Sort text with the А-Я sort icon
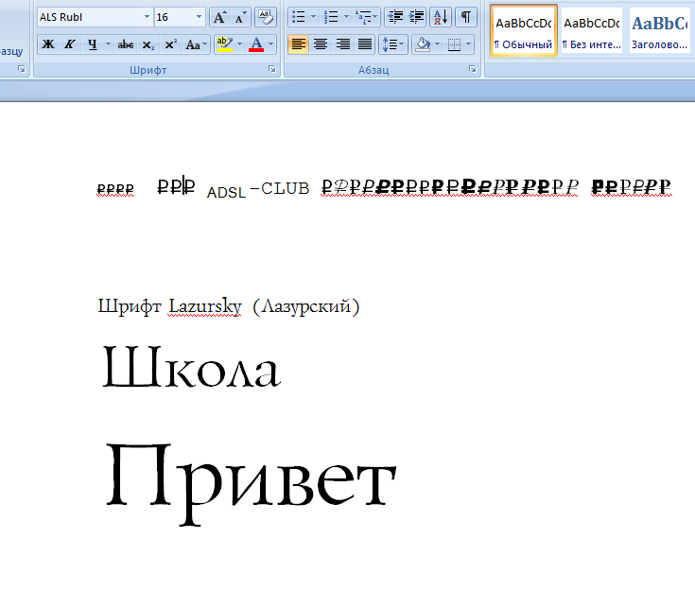Viewport: 695px width, 590px height. [441, 17]
